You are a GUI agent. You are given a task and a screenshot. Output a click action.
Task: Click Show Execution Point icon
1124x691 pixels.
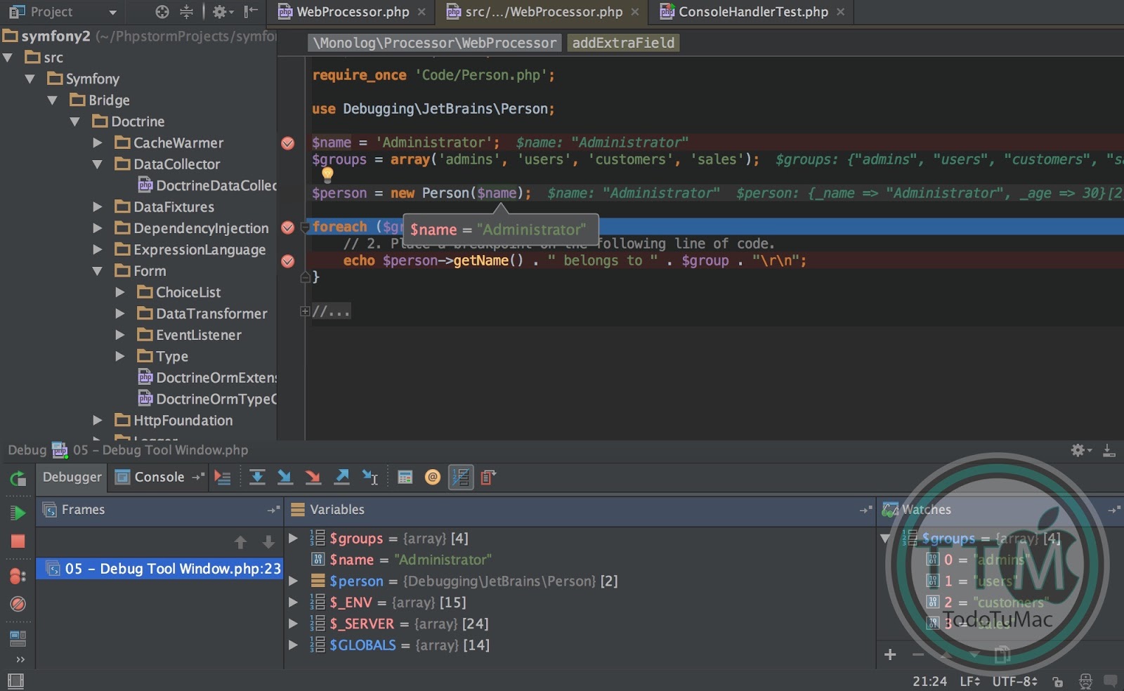[223, 478]
